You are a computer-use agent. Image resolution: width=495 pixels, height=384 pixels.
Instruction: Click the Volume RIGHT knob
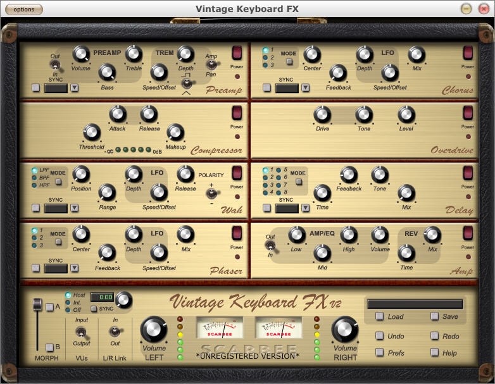pos(345,329)
